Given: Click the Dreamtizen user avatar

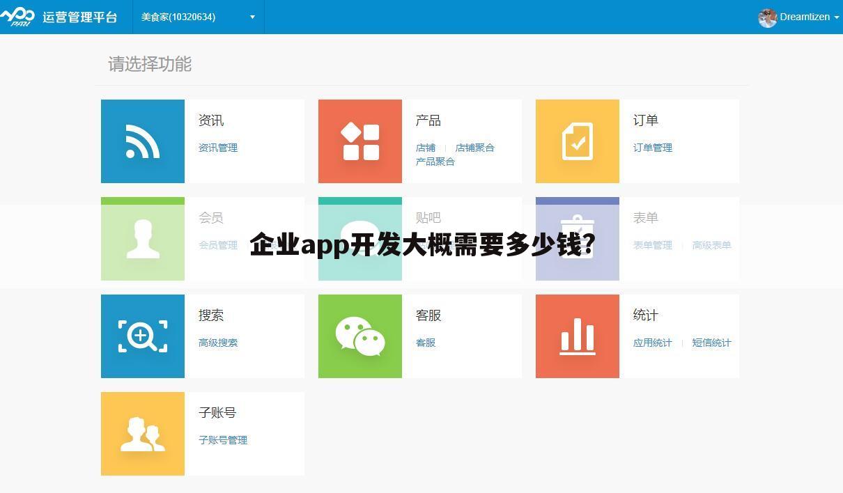Looking at the screenshot, I should click(767, 17).
